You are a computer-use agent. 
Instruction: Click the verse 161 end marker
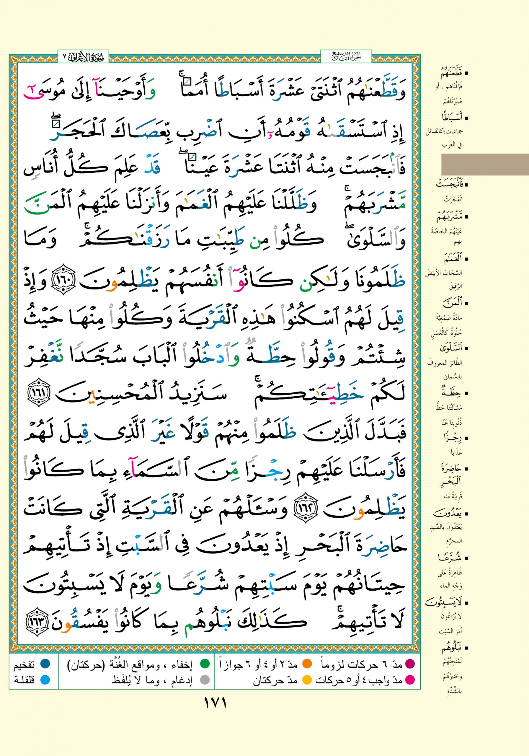[x=38, y=392]
